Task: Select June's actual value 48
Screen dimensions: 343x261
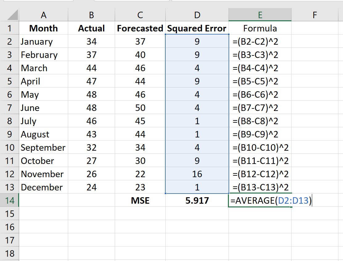Action: point(91,108)
